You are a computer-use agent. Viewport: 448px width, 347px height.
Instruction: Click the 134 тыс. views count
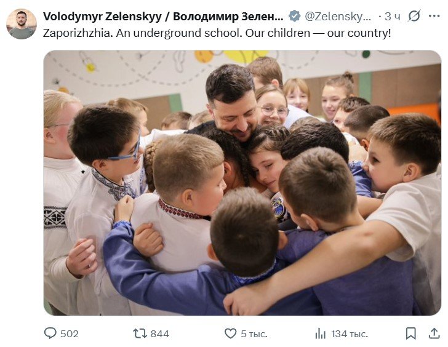(350, 333)
